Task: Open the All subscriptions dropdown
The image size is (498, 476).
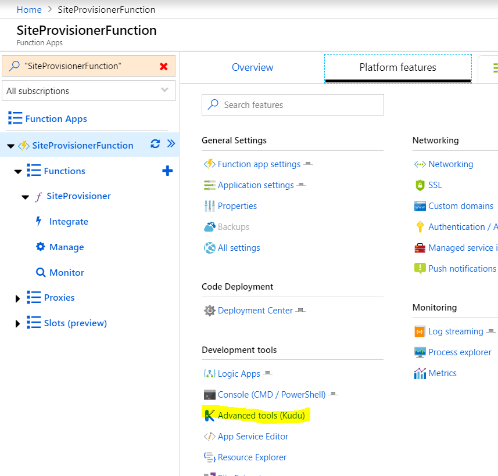Action: pos(88,91)
